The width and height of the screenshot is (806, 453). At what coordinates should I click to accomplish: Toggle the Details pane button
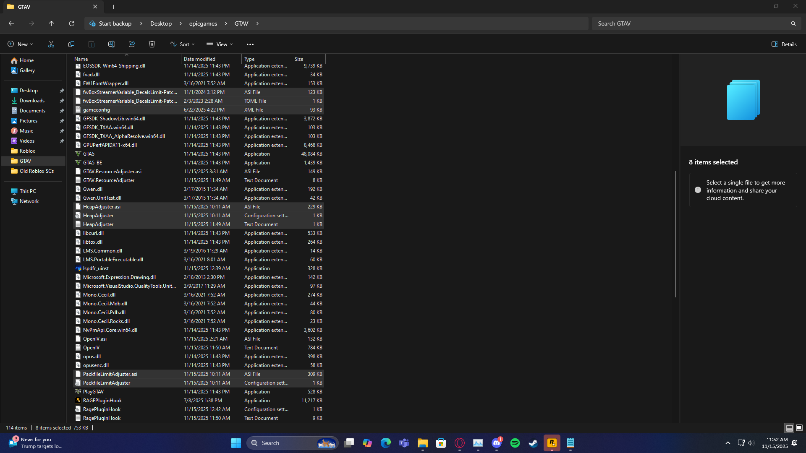click(x=784, y=44)
